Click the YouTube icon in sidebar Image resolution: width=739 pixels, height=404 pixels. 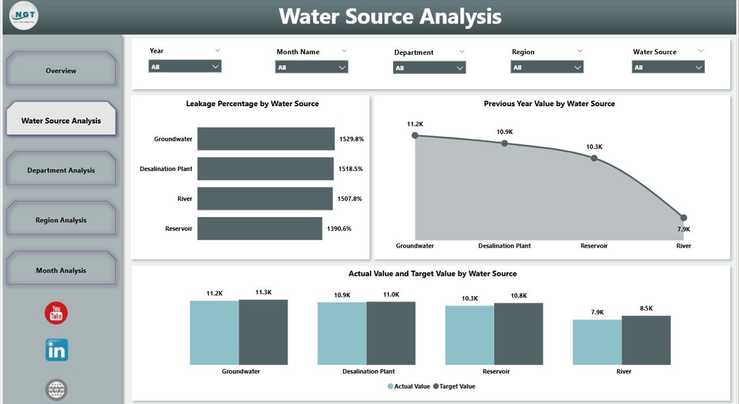[x=56, y=313]
